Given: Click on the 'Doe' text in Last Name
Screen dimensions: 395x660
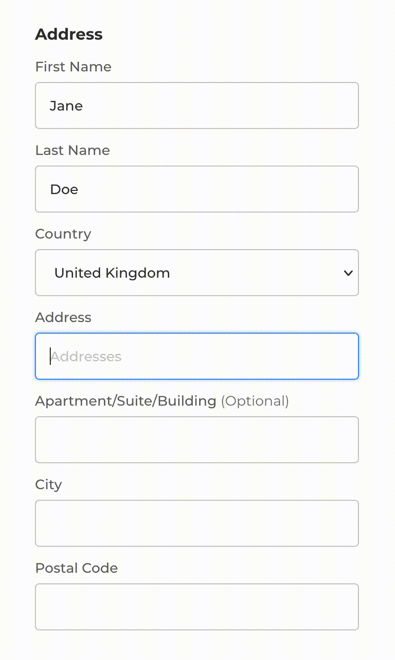Looking at the screenshot, I should (64, 189).
